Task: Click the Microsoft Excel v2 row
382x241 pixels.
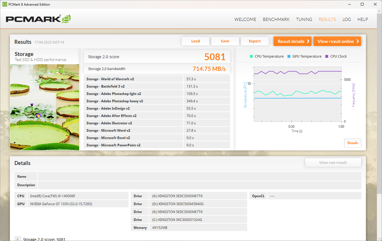Action: [x=157, y=138]
